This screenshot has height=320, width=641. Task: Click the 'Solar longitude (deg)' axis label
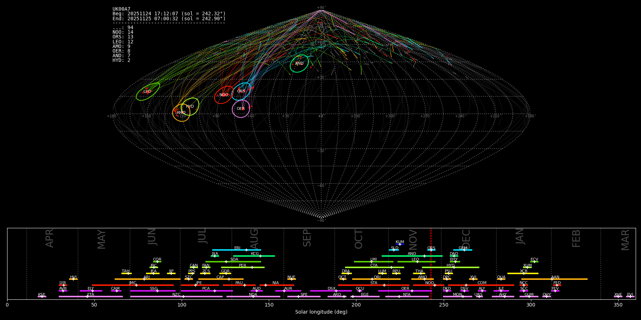pyautogui.click(x=321, y=312)
